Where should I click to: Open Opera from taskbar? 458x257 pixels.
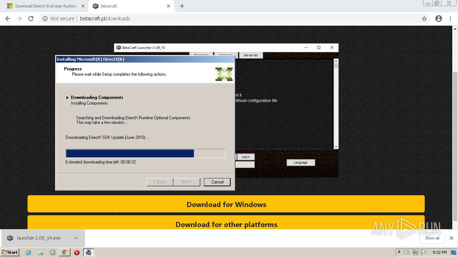tap(77, 252)
